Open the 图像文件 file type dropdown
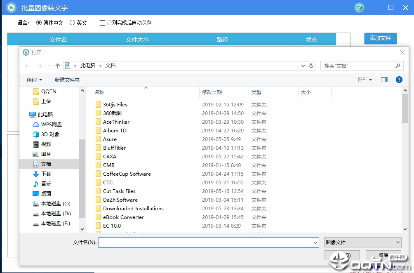414x273 pixels. 363,242
